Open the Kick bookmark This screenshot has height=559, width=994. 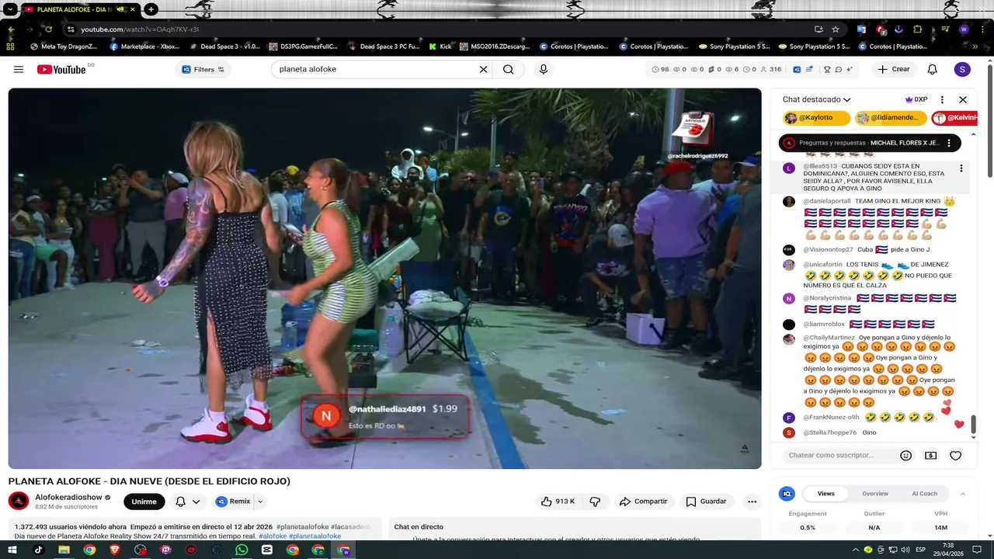[440, 47]
